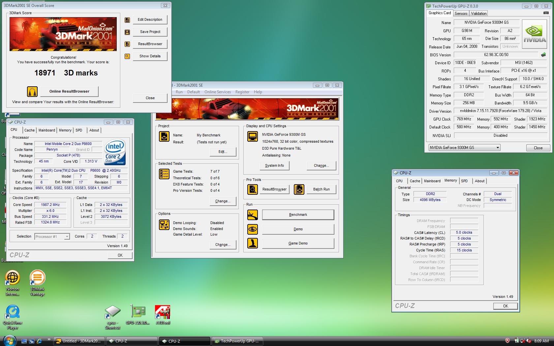Screen dimensions: 554x346
Task: Open the SPD tab in the right CPU-Z window
Action: point(464,181)
